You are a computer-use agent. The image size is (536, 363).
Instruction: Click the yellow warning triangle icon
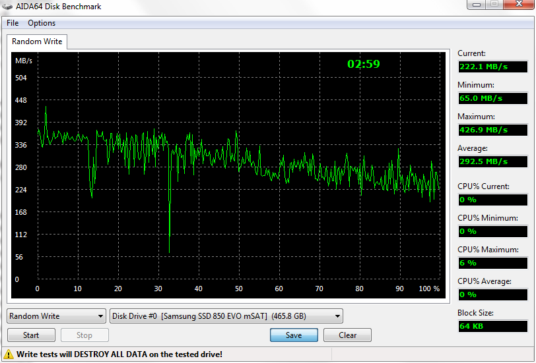point(8,354)
